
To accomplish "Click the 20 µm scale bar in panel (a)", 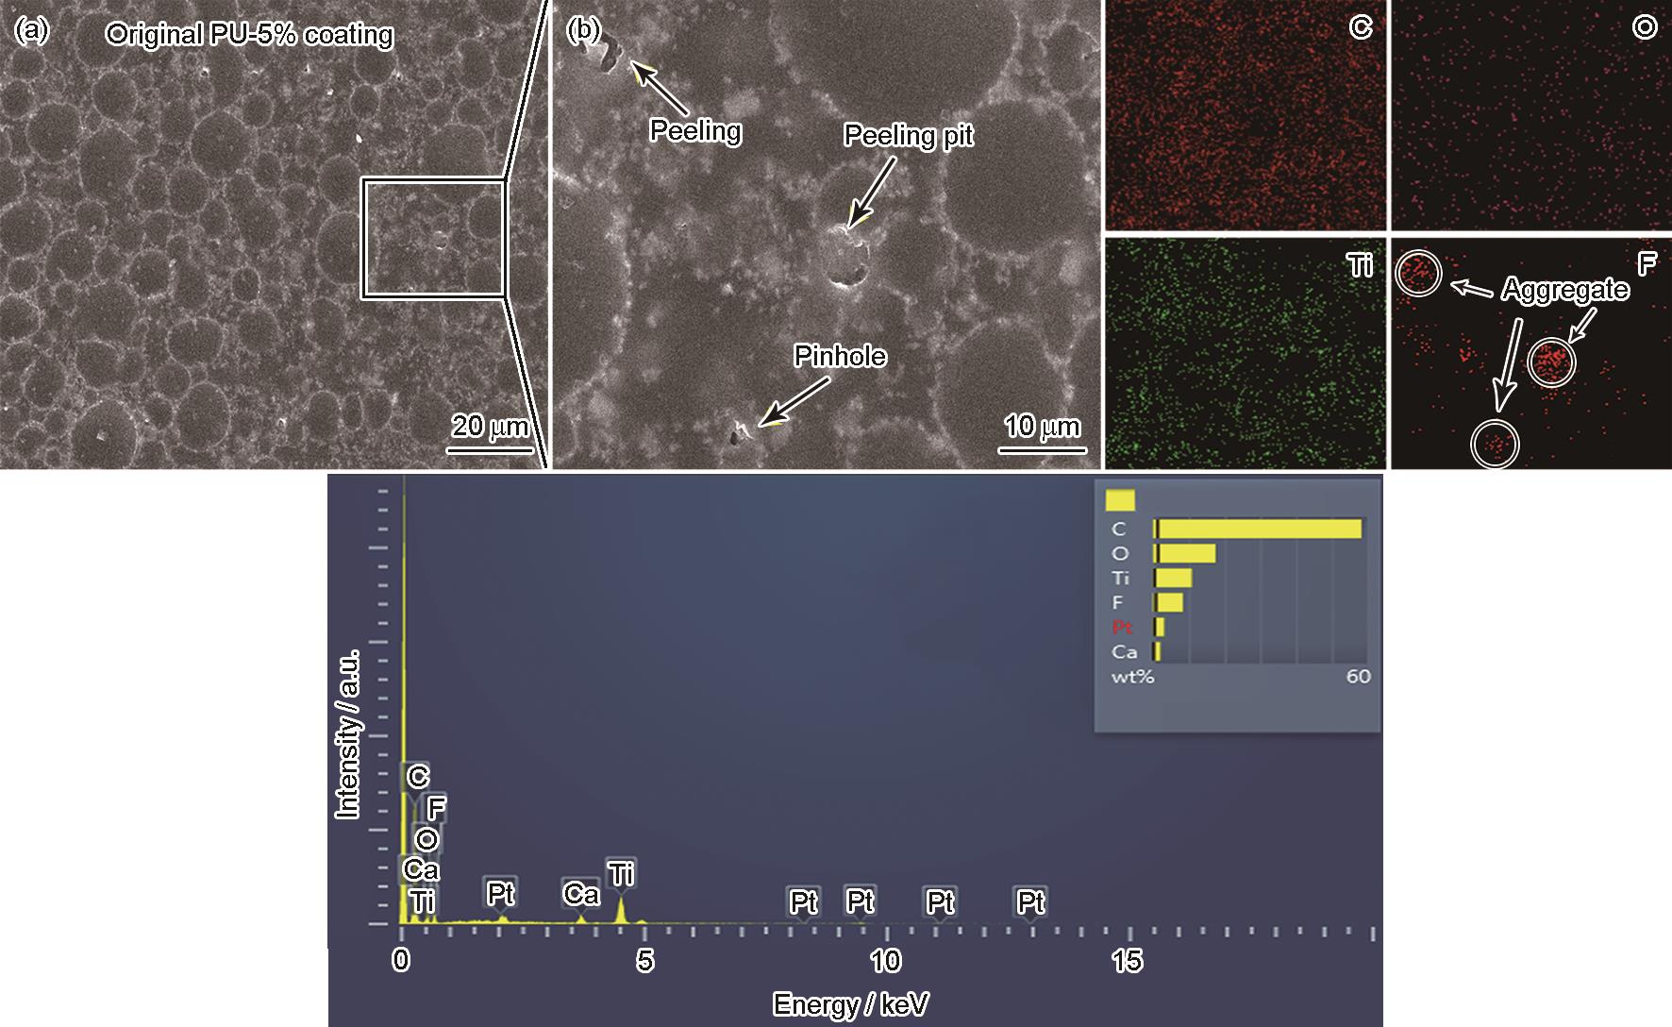I will point(490,449).
